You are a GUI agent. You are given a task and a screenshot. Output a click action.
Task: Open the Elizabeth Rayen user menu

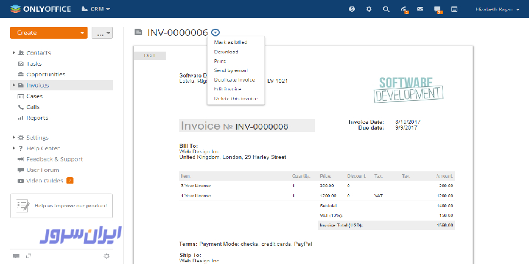(497, 9)
